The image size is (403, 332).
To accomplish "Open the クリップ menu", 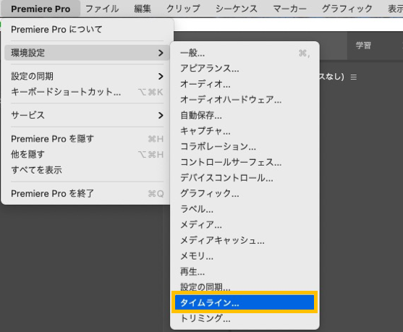I will point(183,9).
